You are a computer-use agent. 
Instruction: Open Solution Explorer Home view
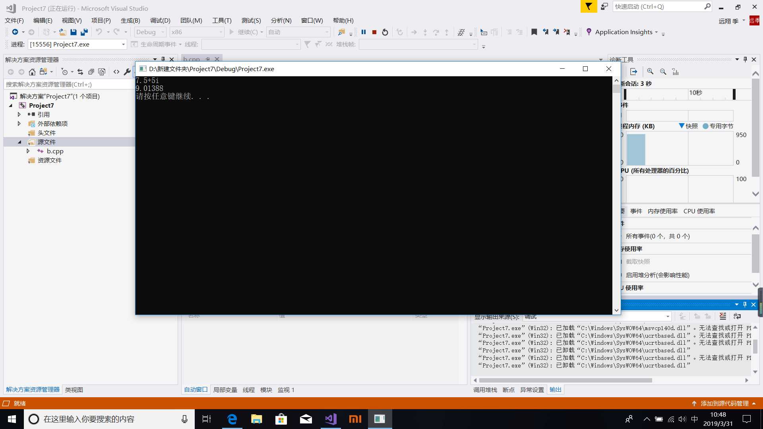coord(32,72)
